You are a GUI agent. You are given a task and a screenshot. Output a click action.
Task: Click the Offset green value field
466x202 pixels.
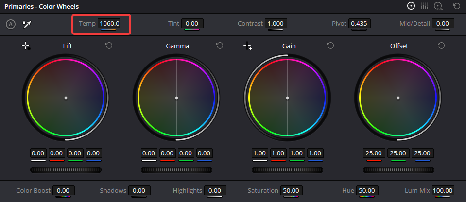tap(398, 153)
